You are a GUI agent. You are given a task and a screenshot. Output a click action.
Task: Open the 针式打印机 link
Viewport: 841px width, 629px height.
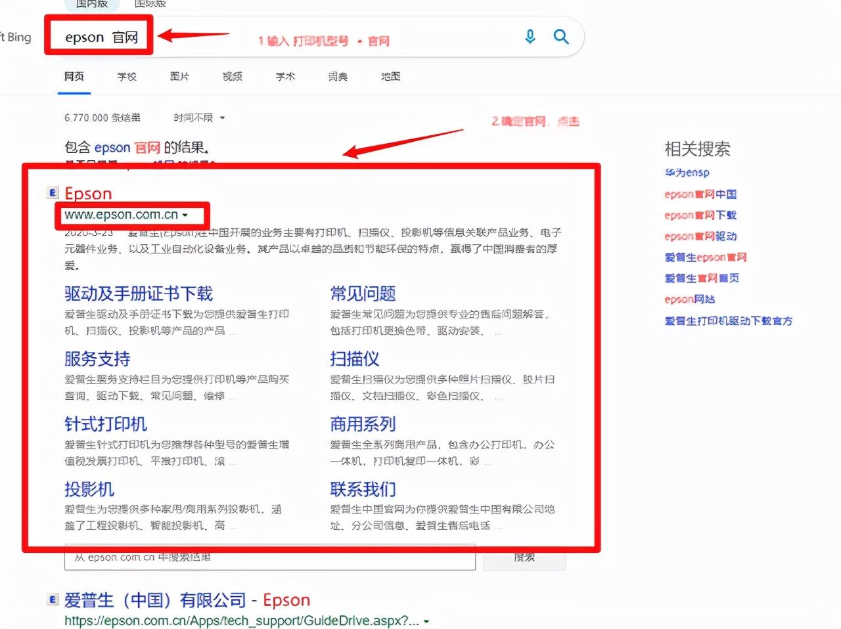(106, 424)
